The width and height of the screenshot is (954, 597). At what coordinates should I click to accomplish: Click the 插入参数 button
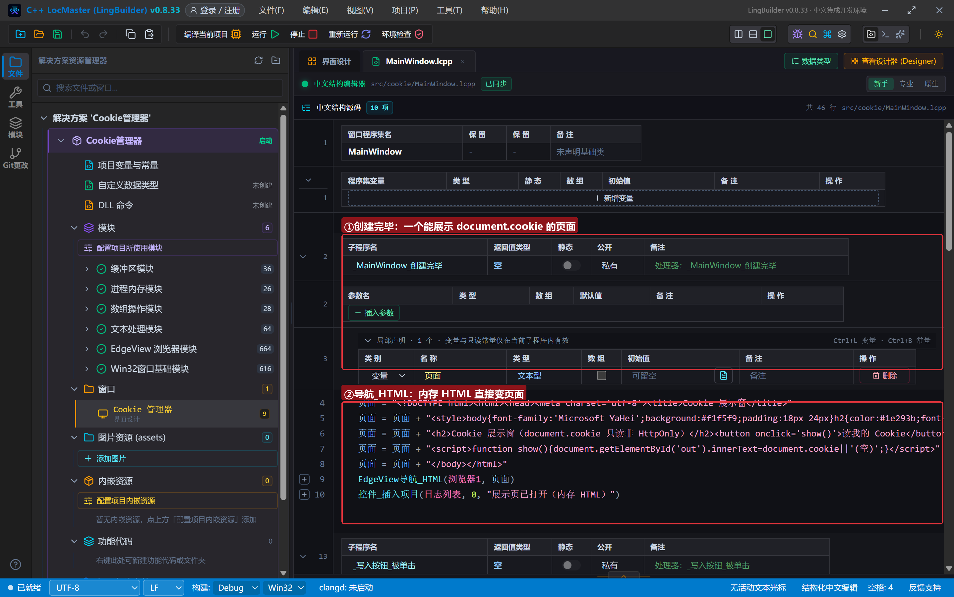point(374,313)
